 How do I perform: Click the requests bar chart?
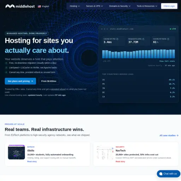(x=139, y=54)
